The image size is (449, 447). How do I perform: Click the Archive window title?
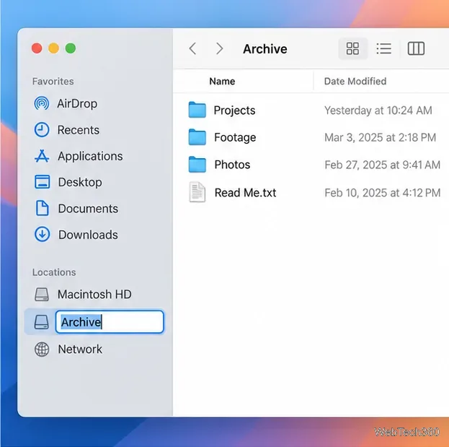tap(265, 49)
